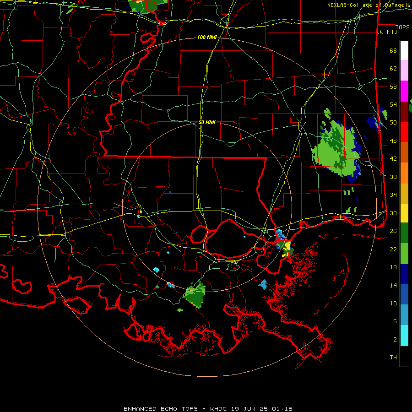412x412 pixels.
Task: Click the 'TH' legend label
Action: (393, 358)
